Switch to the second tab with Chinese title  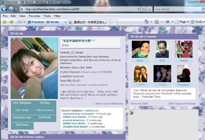[x=90, y=22]
